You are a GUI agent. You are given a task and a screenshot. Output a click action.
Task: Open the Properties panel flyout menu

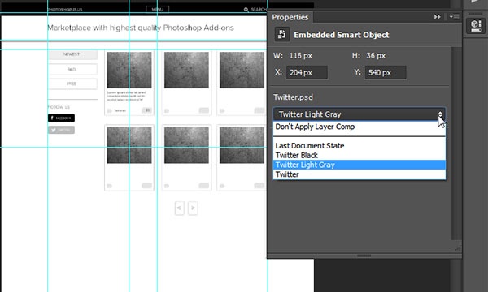(x=455, y=17)
